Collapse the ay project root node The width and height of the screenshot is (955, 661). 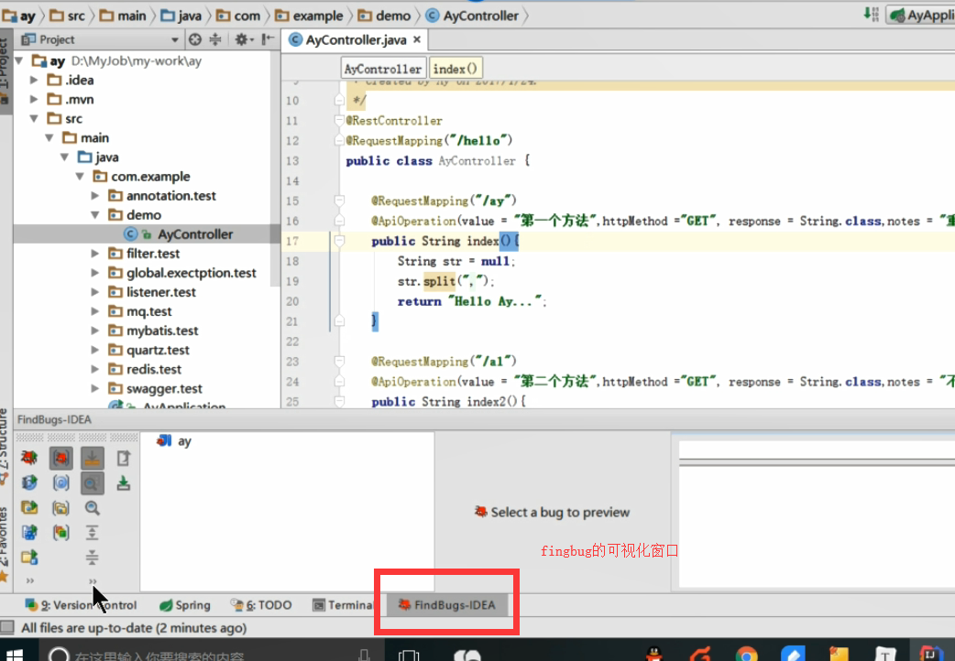coord(19,60)
